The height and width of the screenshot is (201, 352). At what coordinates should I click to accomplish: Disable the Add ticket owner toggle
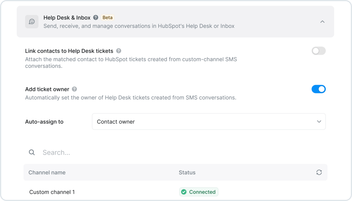coord(318,89)
